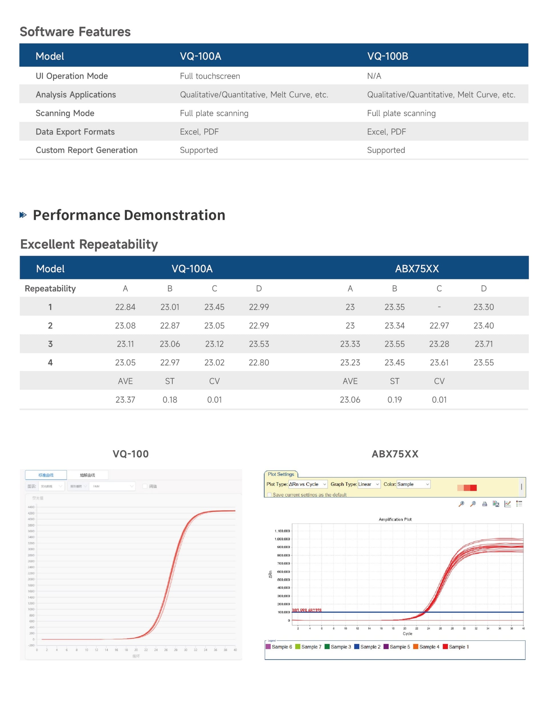
Task: Click the '23.61' ABX75XX cell
Action: 439,363
